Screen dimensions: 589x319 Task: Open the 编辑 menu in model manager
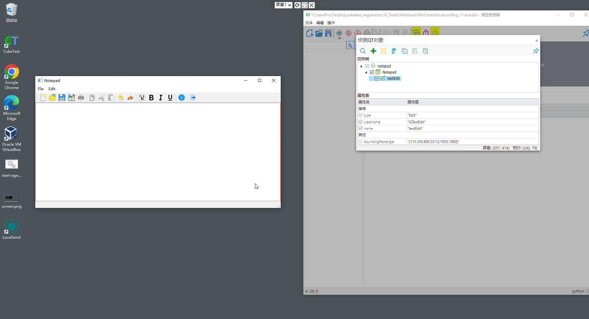320,23
